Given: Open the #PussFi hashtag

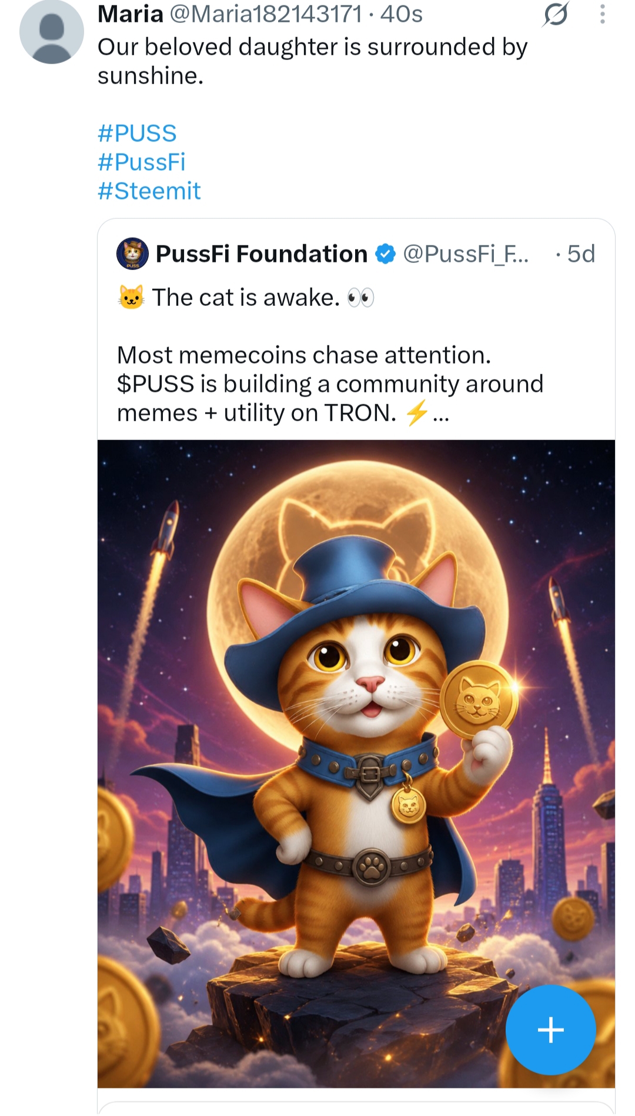Looking at the screenshot, I should pos(142,162).
